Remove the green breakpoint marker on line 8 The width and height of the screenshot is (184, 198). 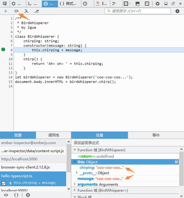click(x=3, y=50)
